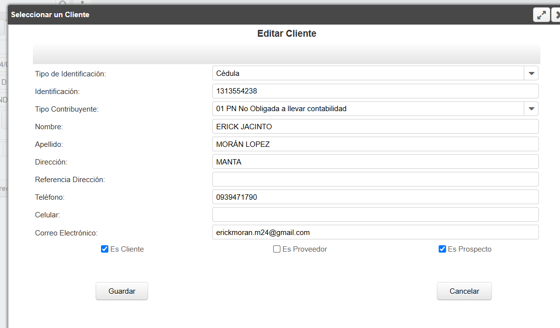Expand the dialog using the maximize arrows icon

541,15
